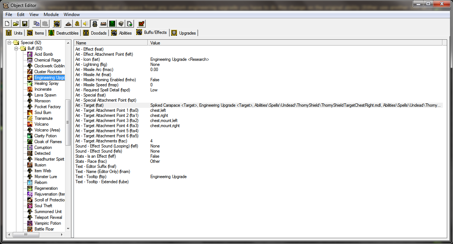
Task: Open the Import Manager toolbar icon
Action: point(130,24)
